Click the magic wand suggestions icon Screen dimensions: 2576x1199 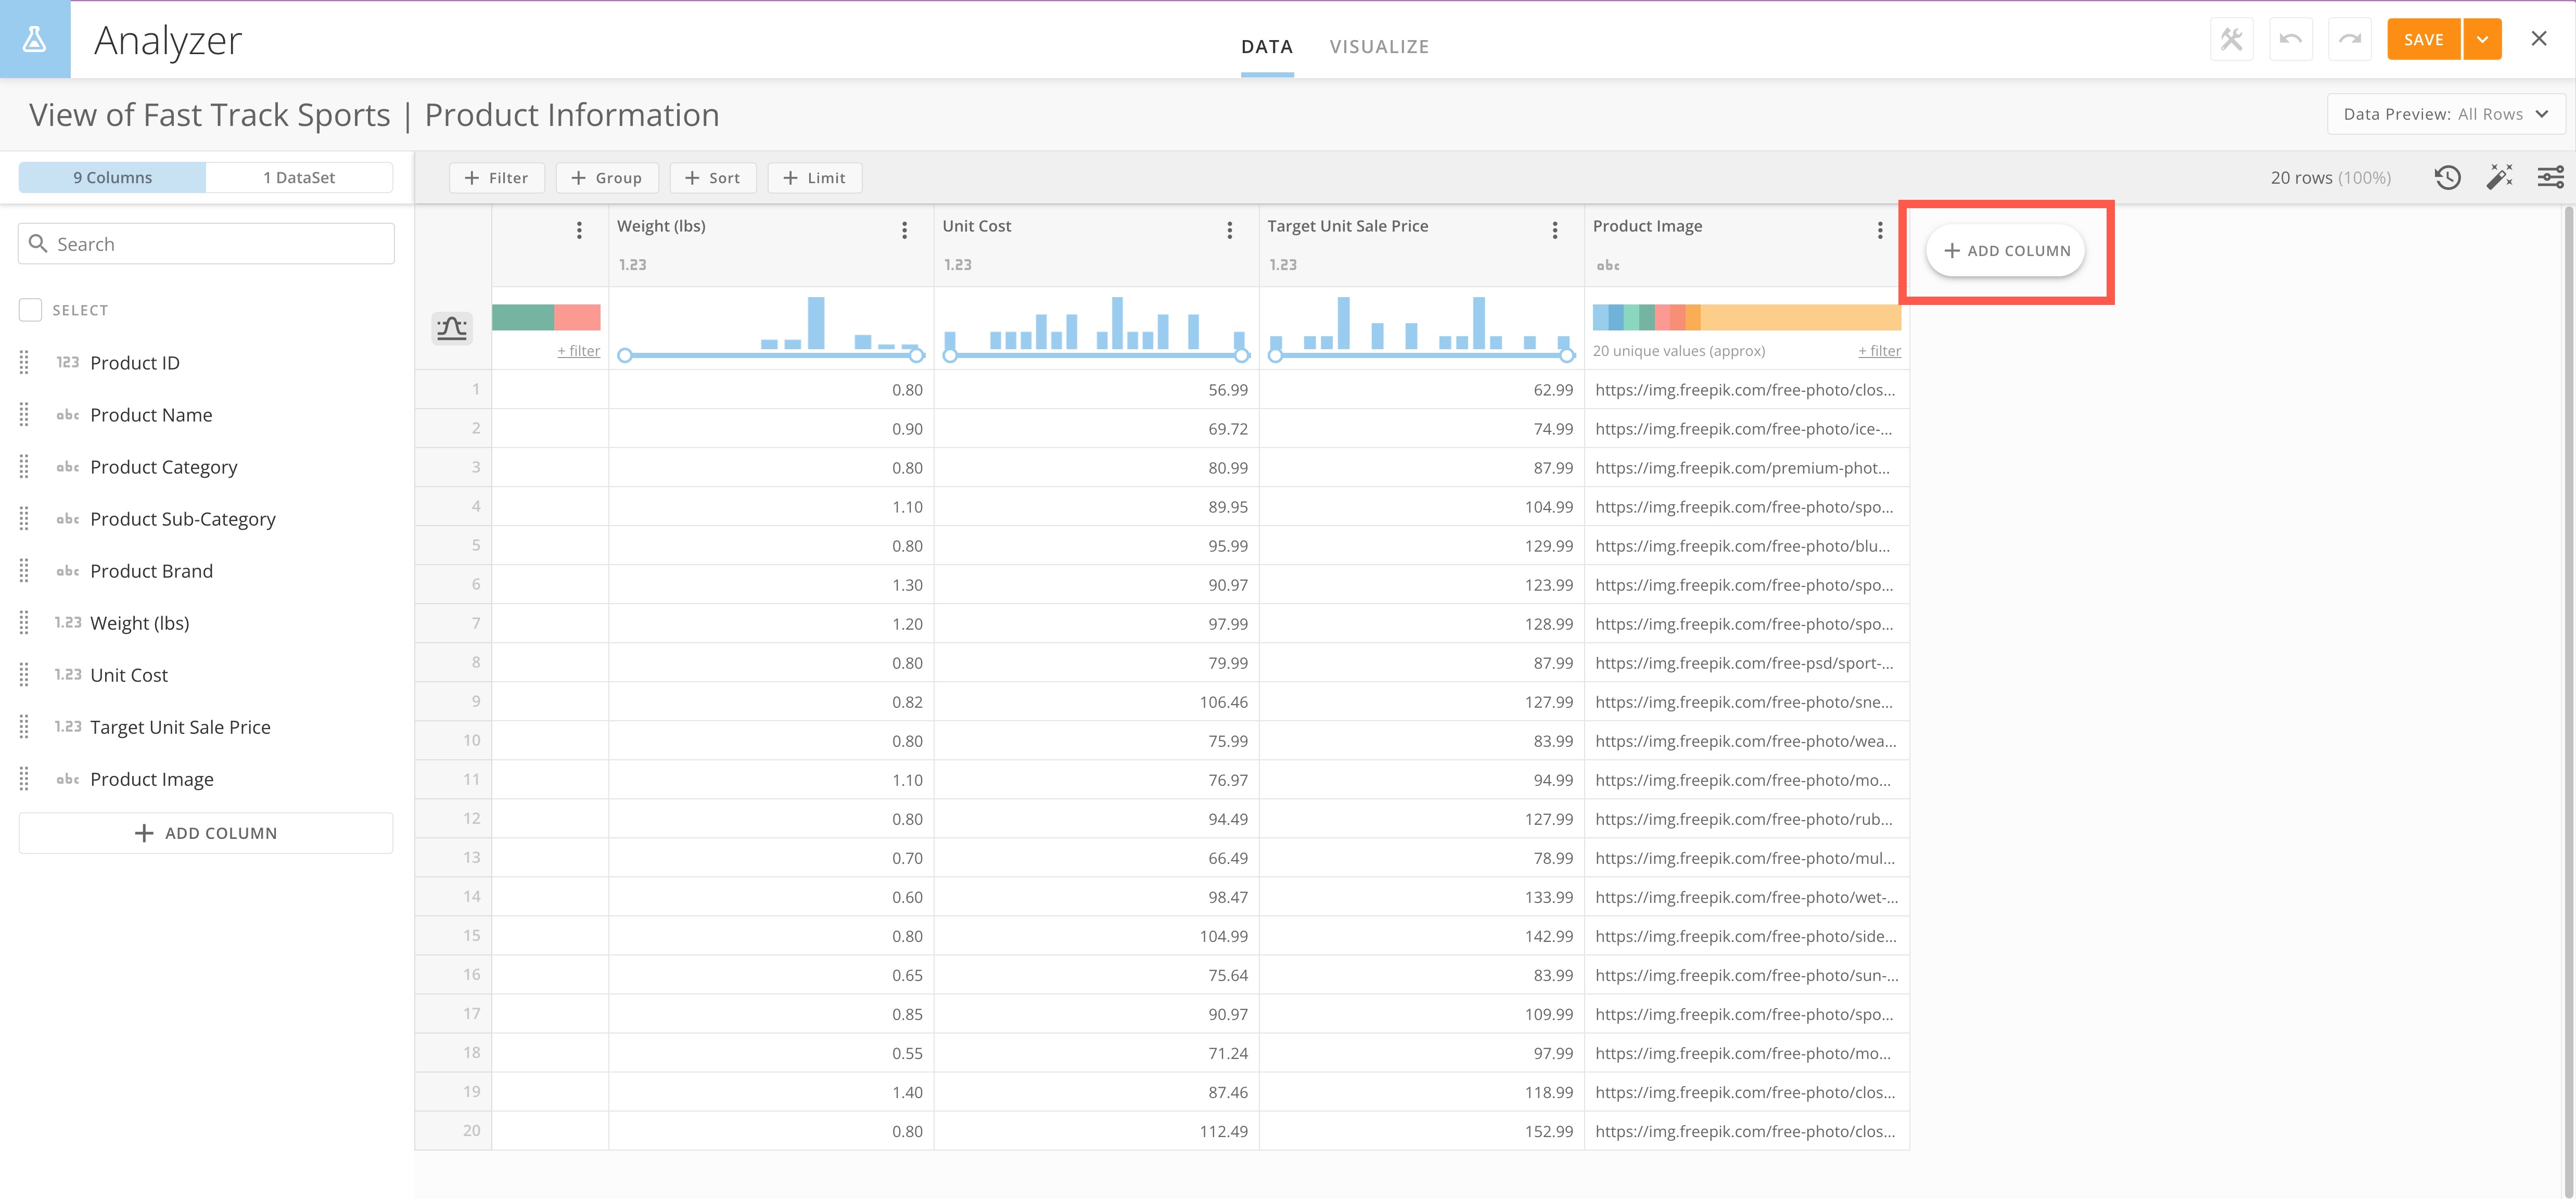[x=2499, y=177]
